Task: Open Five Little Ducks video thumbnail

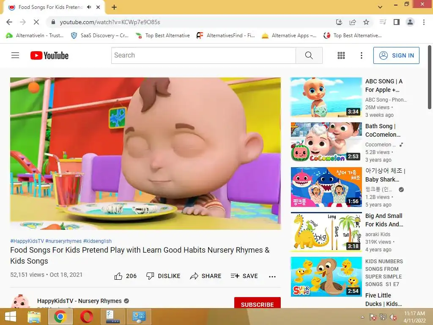Action: (326, 277)
